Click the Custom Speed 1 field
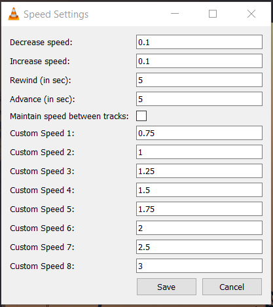The height and width of the screenshot is (307, 273). coord(199,133)
